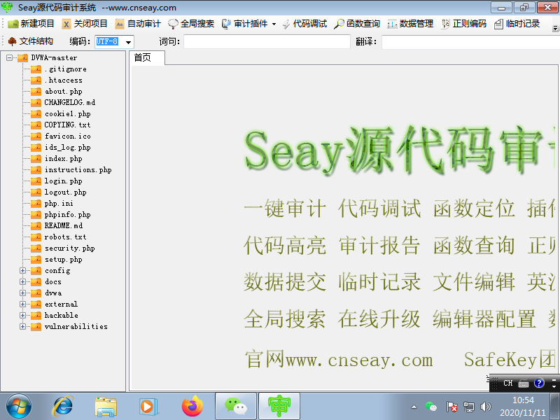The height and width of the screenshot is (420, 560).
Task: Select login.php in the file tree
Action: 62,181
